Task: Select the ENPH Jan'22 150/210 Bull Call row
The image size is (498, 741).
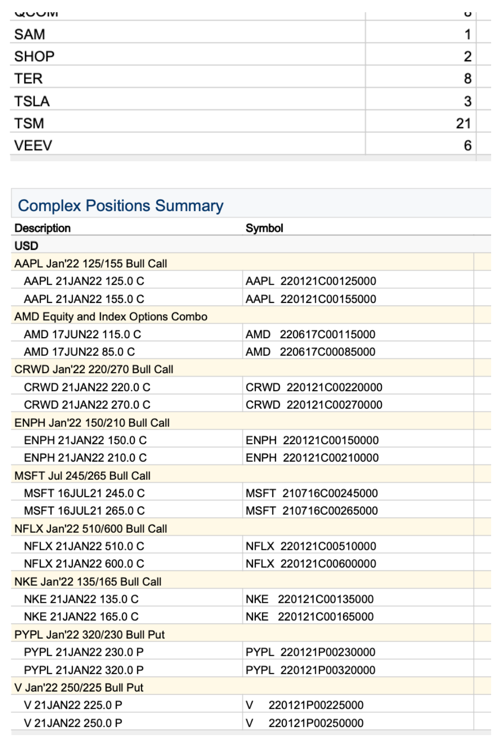Action: 92,423
